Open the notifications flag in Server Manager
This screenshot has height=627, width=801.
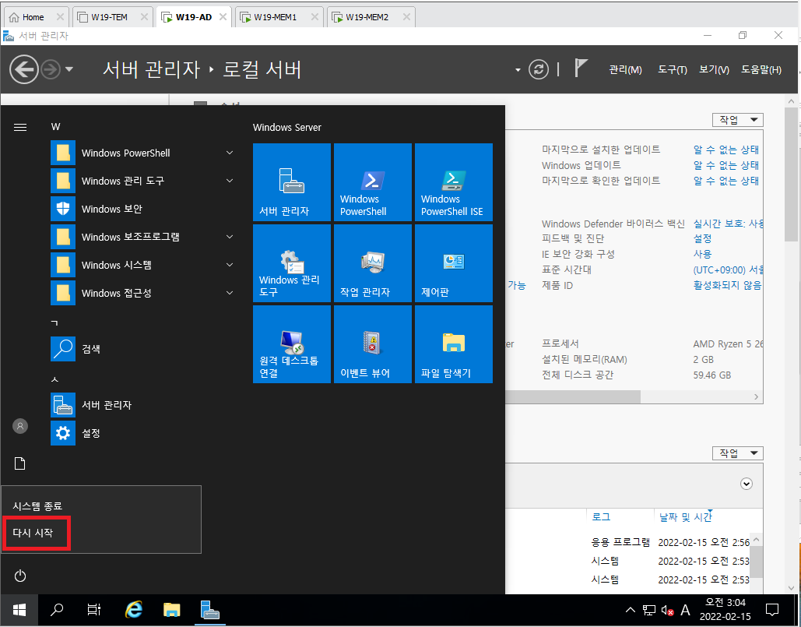(x=581, y=69)
